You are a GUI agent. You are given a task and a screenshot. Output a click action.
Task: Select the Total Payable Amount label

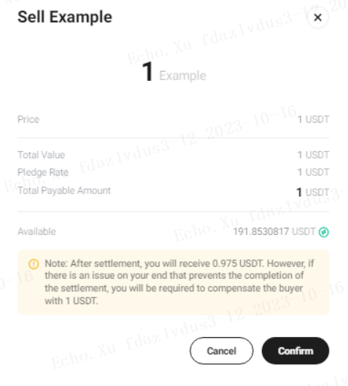64,190
